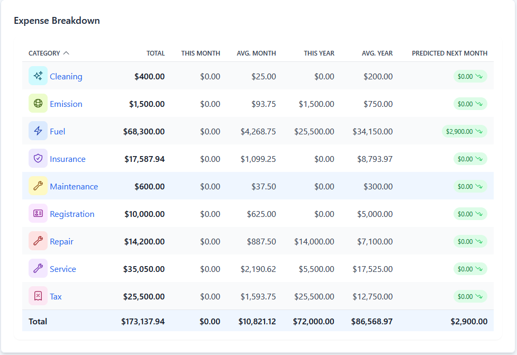Click the This Year column header
This screenshot has width=517, height=355.
coord(319,53)
